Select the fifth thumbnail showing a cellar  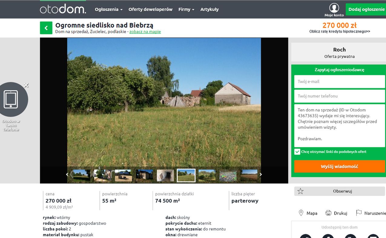(165, 175)
